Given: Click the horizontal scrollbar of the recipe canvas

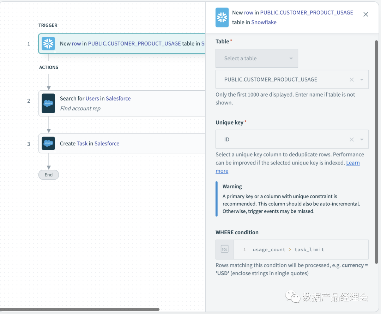Looking at the screenshot, I should [80, 309].
